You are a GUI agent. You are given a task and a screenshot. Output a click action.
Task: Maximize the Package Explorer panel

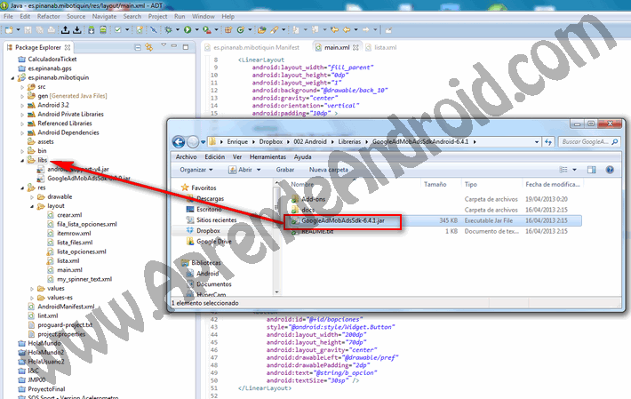pos(186,47)
